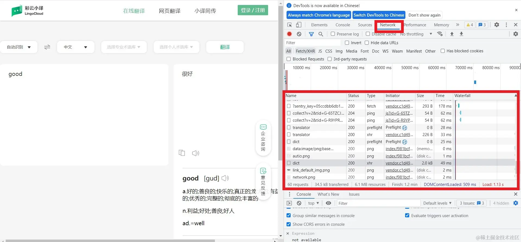The height and width of the screenshot is (242, 521).
Task: Show more DevTools tabs chevron
Action: coord(458,25)
